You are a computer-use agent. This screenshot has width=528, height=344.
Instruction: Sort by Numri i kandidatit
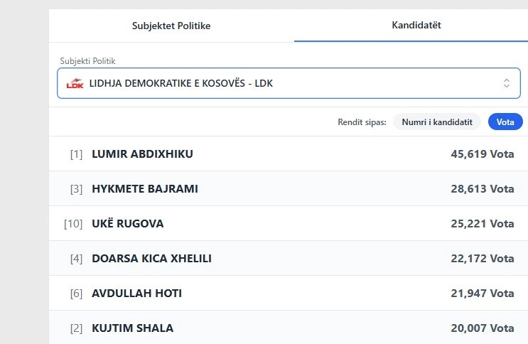pos(437,122)
